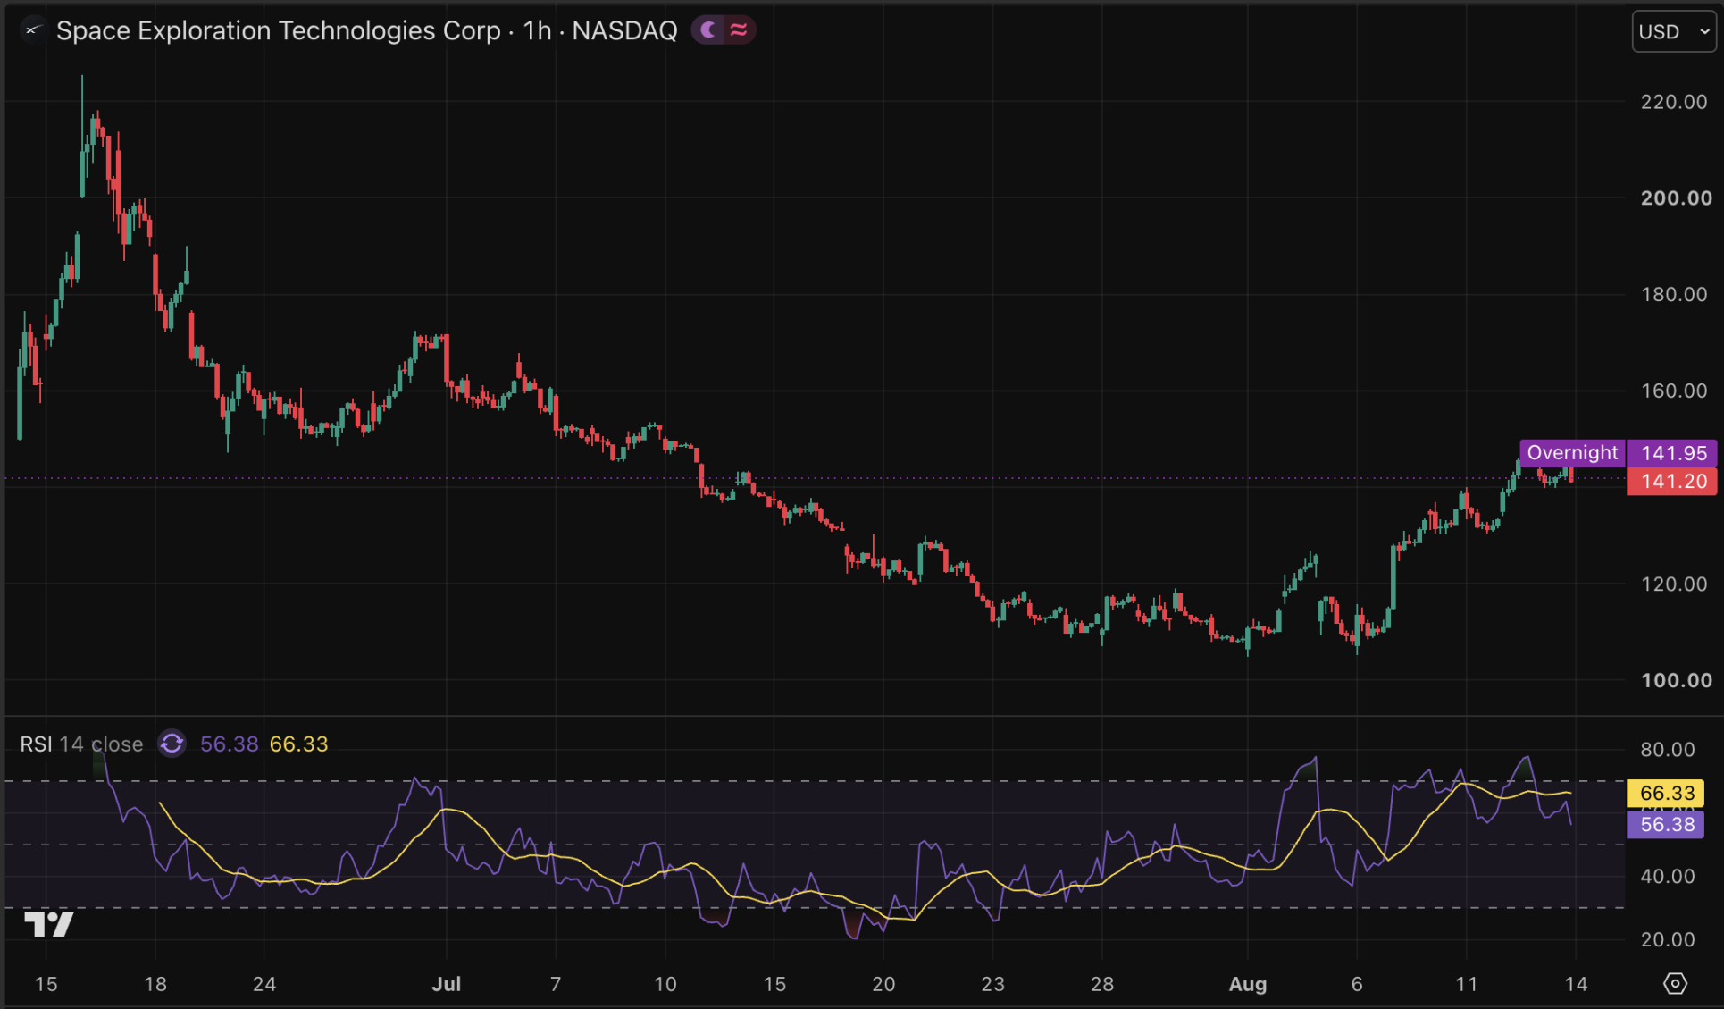Click the 160.00 price axis label
This screenshot has width=1724, height=1009.
tap(1674, 391)
